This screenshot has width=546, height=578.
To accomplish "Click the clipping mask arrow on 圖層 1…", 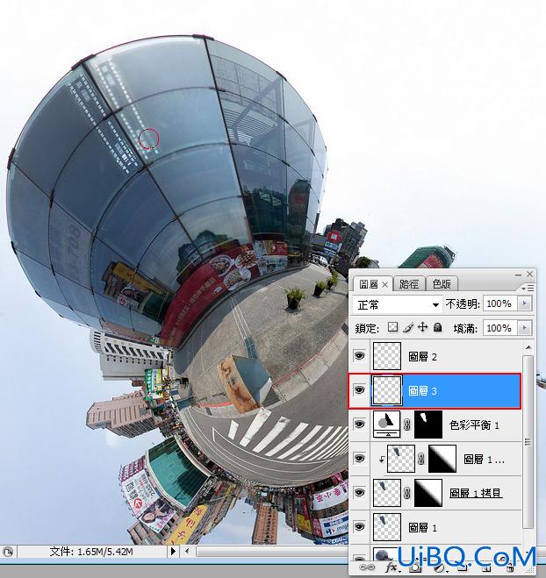I will pyautogui.click(x=382, y=459).
